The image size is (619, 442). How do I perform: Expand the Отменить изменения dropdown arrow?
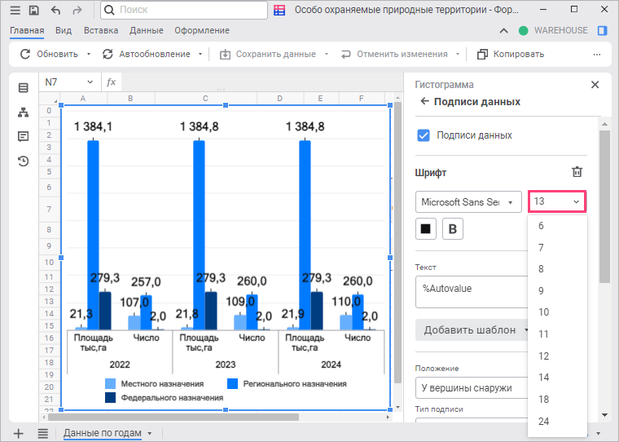point(458,54)
